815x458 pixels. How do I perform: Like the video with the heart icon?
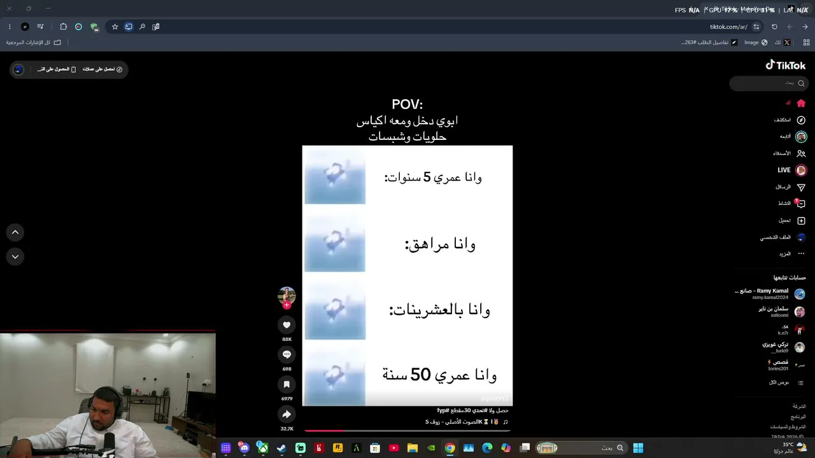click(x=287, y=325)
